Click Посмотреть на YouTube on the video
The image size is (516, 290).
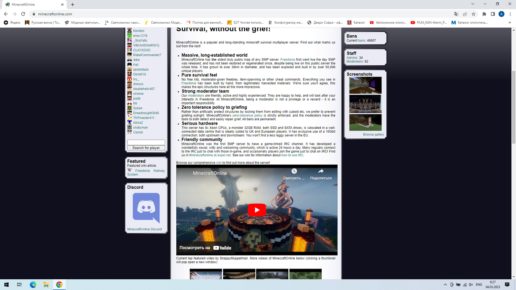pyautogui.click(x=205, y=248)
